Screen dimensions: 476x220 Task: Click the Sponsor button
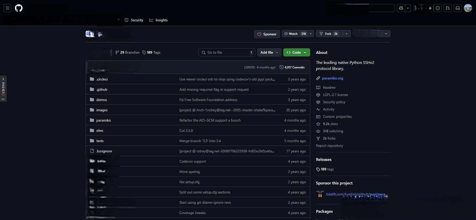coord(267,34)
